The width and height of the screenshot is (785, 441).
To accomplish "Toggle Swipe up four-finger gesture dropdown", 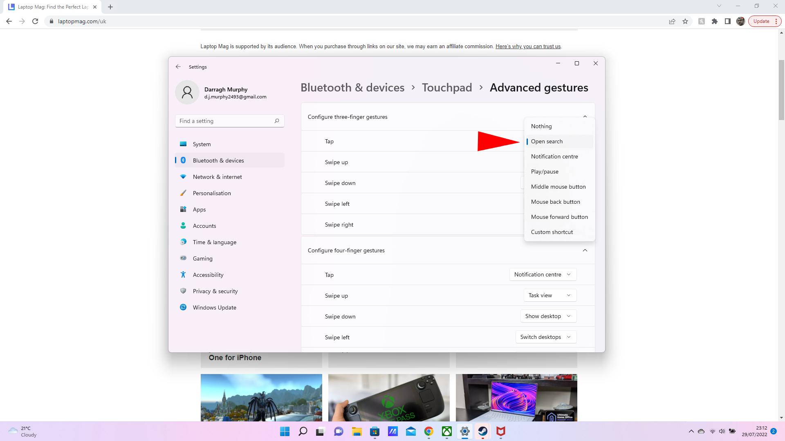I will (549, 295).
